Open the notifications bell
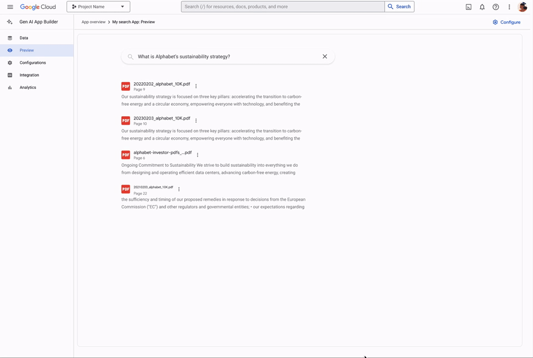The height and width of the screenshot is (358, 533). 482,7
